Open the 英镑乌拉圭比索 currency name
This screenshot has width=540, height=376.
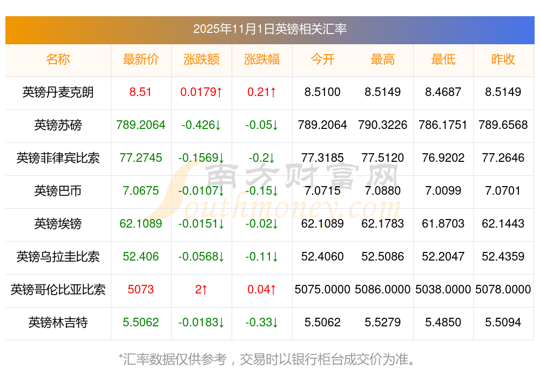[58, 257]
